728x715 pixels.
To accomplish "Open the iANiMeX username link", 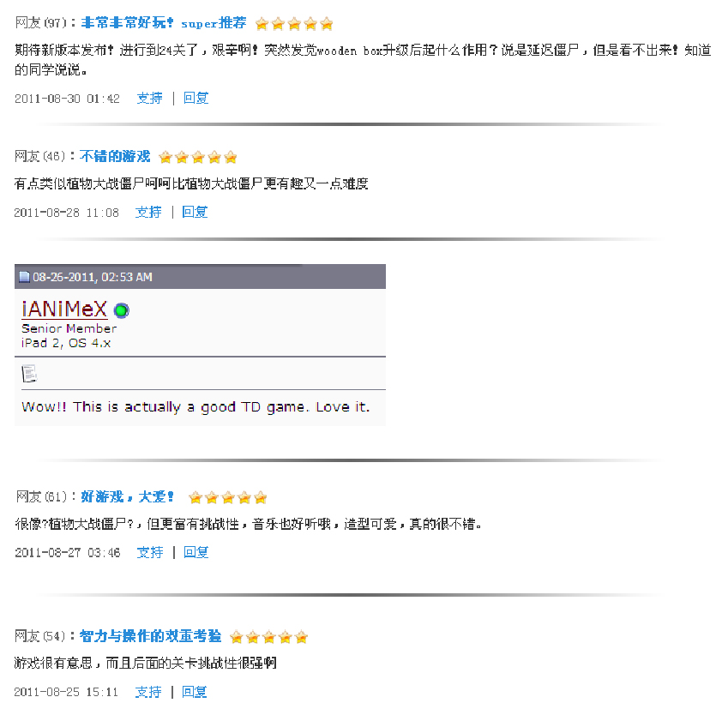I will 64,309.
